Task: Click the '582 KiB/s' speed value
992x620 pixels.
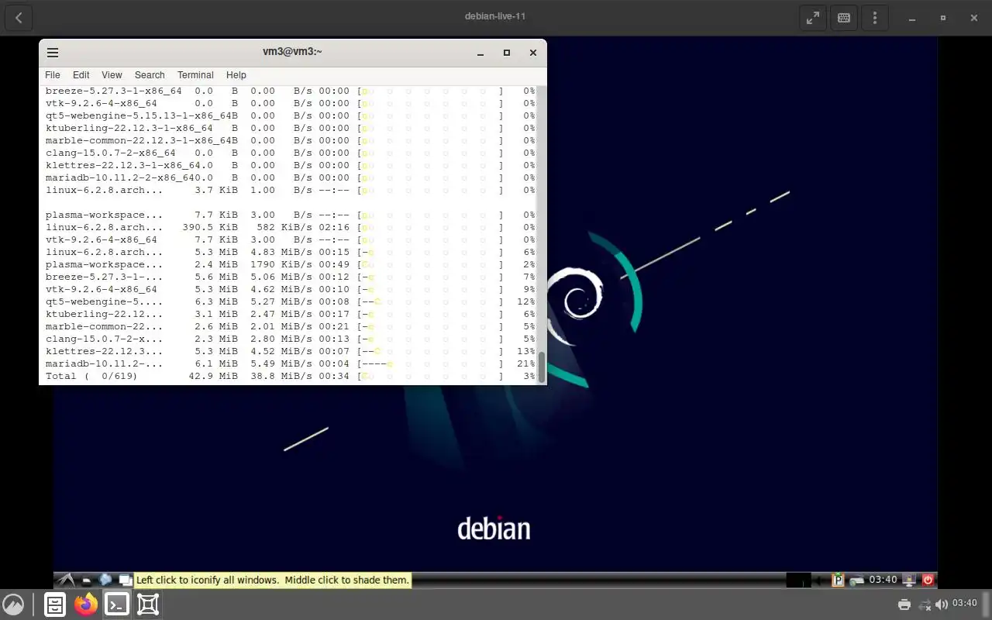Action: (284, 227)
